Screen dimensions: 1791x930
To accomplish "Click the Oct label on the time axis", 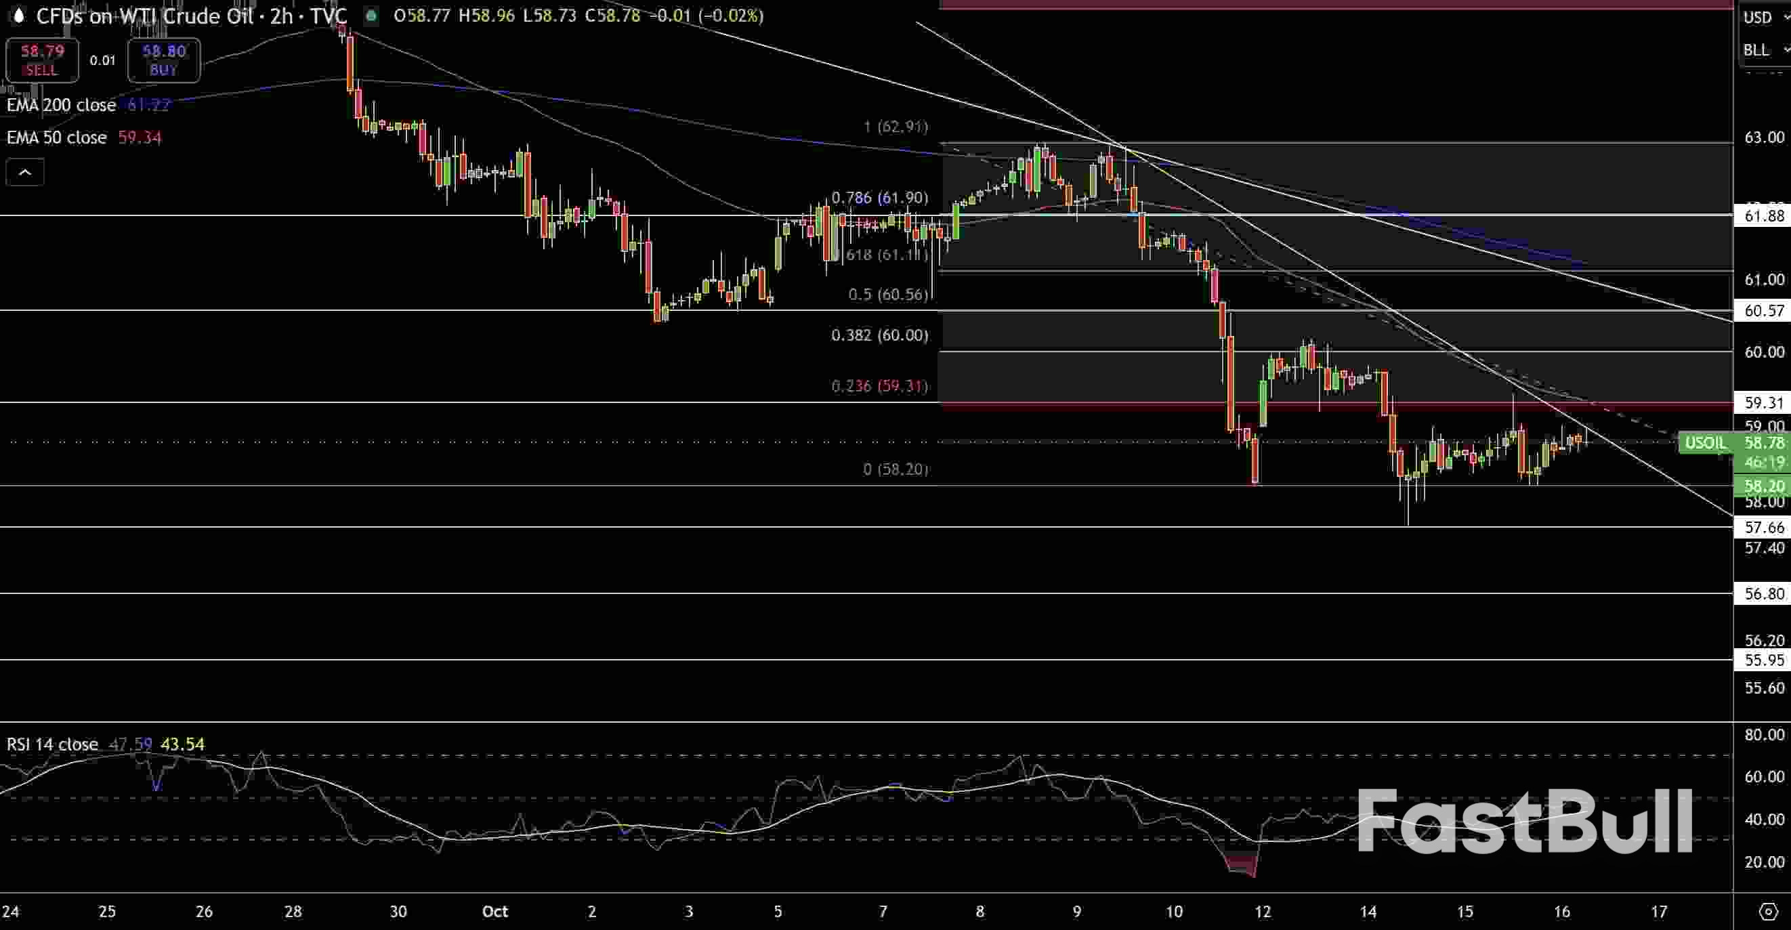I will pos(495,912).
